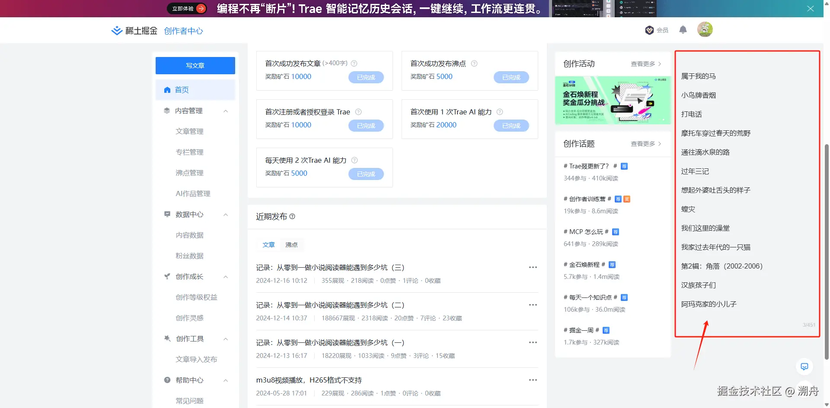Image resolution: width=830 pixels, height=408 pixels.
Task: Click the Trae banner preview thumbnail
Action: 604,9
